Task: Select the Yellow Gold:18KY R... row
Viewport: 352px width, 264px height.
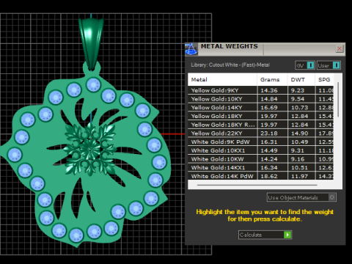Action: pyautogui.click(x=261, y=125)
